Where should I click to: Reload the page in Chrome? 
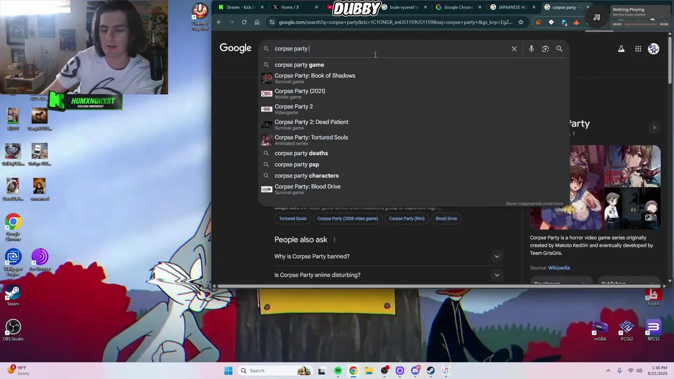pos(244,22)
